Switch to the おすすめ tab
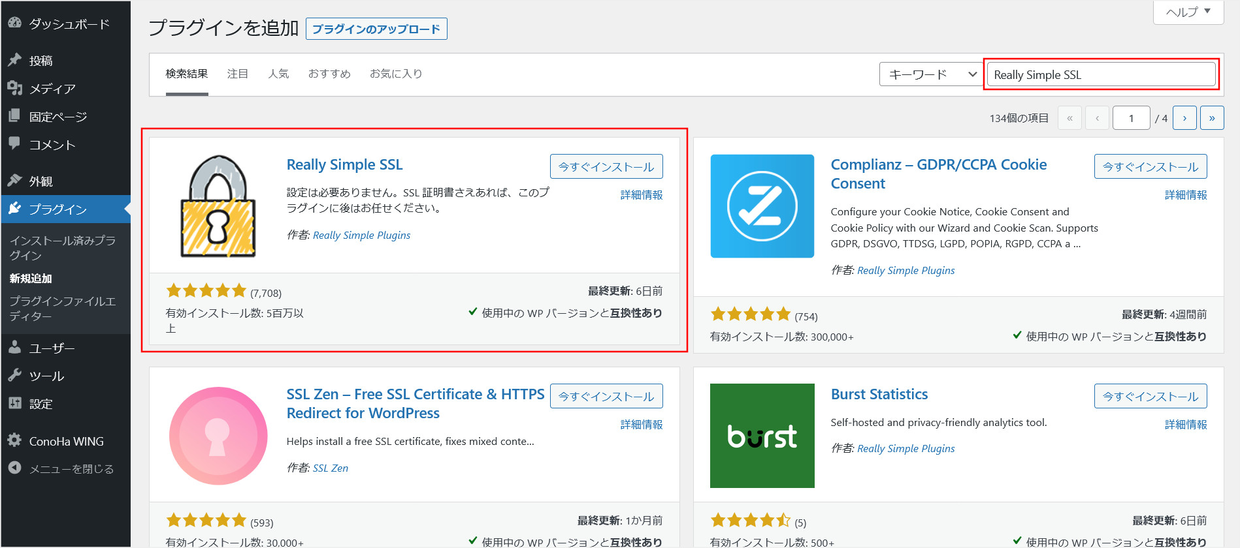The image size is (1240, 548). click(x=329, y=74)
